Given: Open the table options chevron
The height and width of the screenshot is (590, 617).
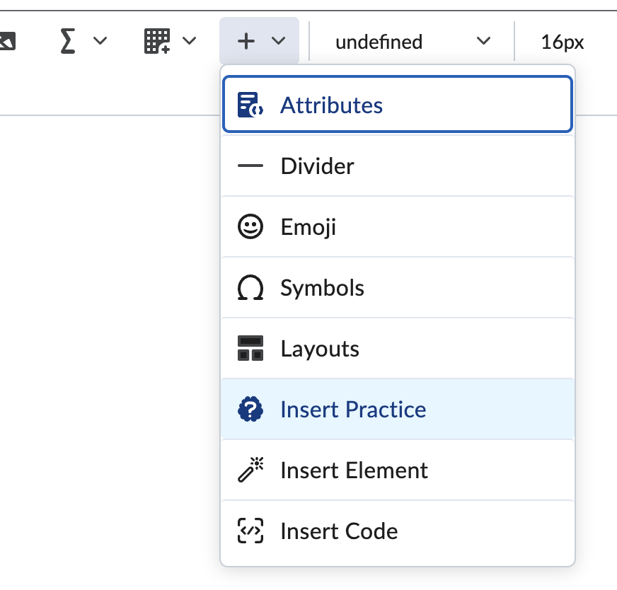Looking at the screenshot, I should (188, 40).
